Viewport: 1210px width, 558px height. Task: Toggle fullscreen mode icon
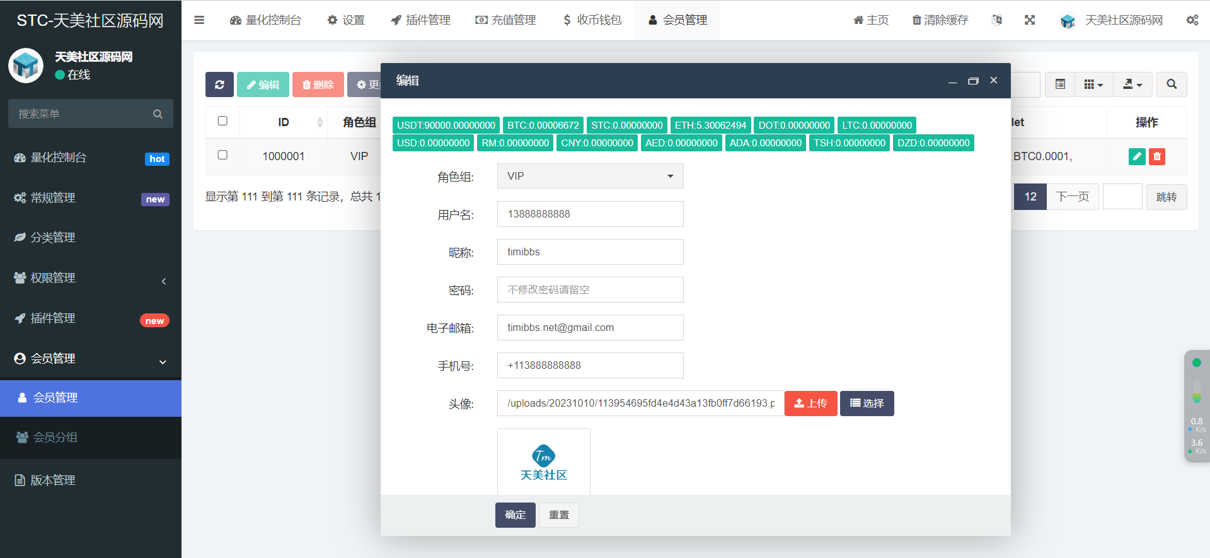(1030, 20)
